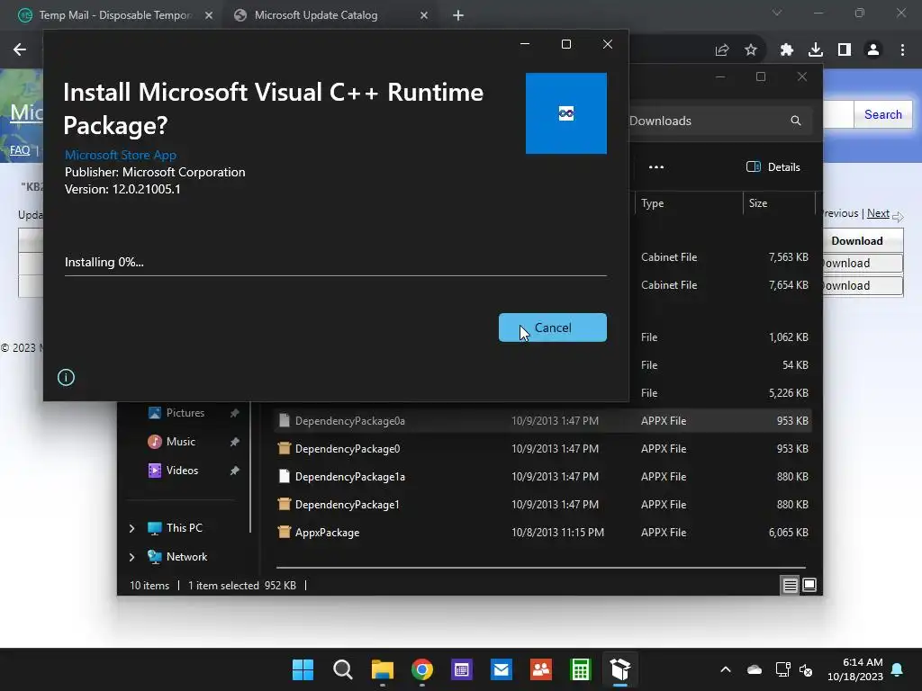Click Explorer search magnifier icon
The width and height of the screenshot is (922, 691).
[796, 121]
